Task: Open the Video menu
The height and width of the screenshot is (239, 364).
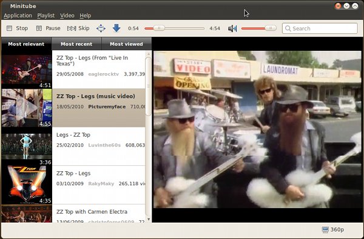Action: tap(67, 16)
